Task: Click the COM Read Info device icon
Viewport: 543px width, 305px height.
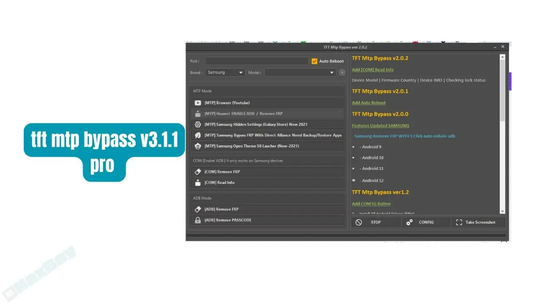Action: (198, 183)
